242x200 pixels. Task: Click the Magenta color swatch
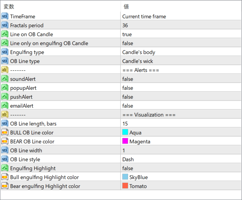pyautogui.click(x=125, y=141)
